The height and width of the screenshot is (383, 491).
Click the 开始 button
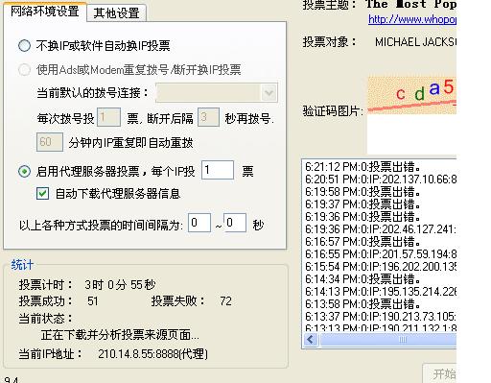(x=440, y=373)
